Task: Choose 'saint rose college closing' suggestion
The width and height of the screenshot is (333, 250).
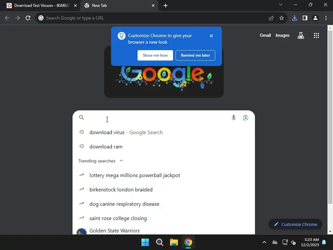Action: pos(164,218)
